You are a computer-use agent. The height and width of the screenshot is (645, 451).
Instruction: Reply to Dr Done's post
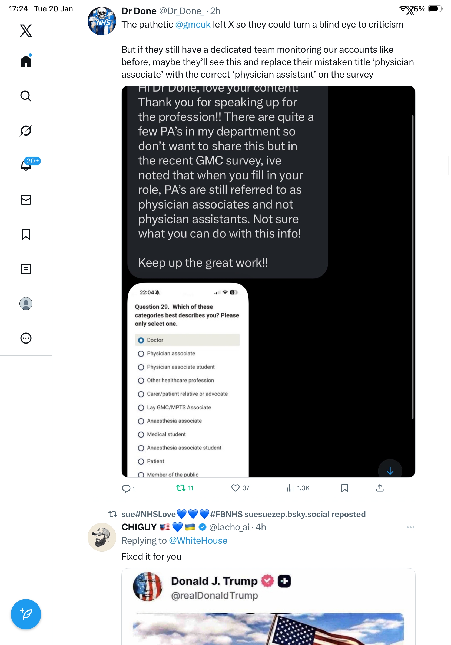tap(126, 489)
